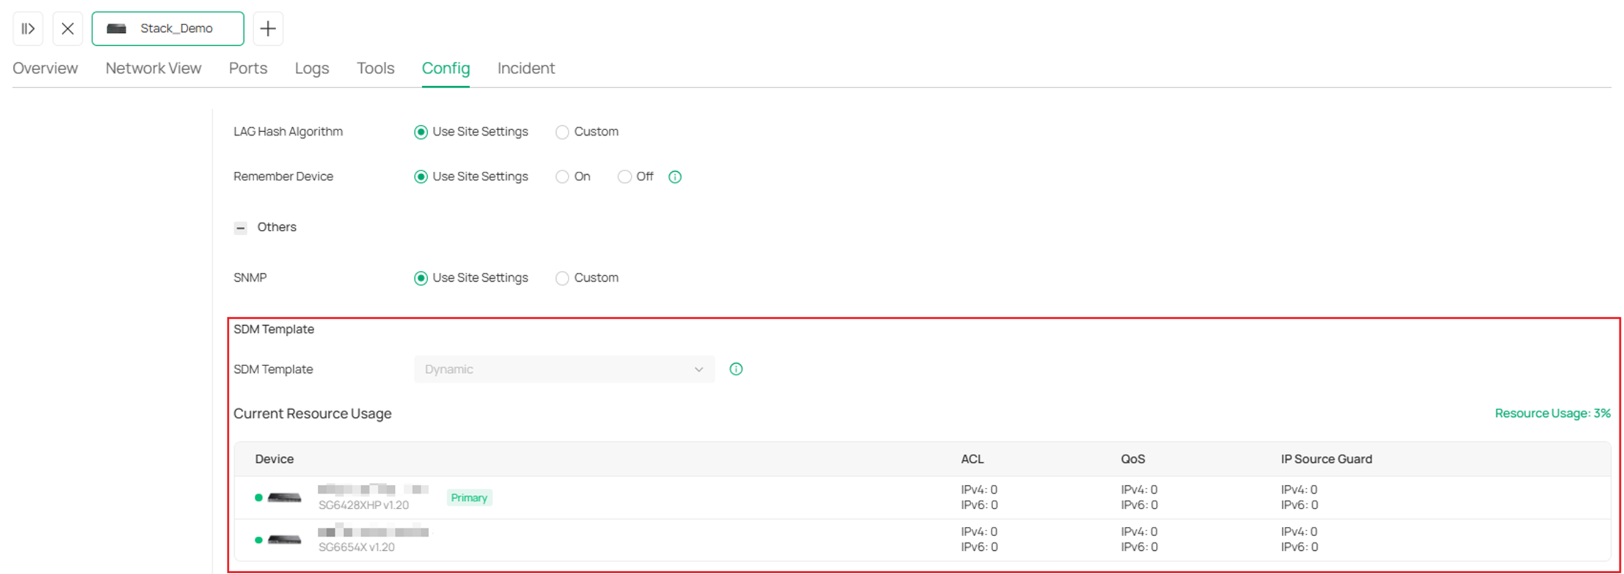The height and width of the screenshot is (574, 1624).
Task: Click the info icon next to Remember Device
Action: tap(675, 177)
